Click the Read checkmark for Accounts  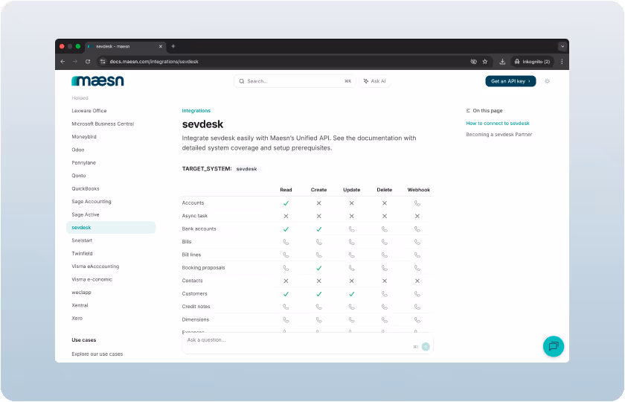[286, 203]
